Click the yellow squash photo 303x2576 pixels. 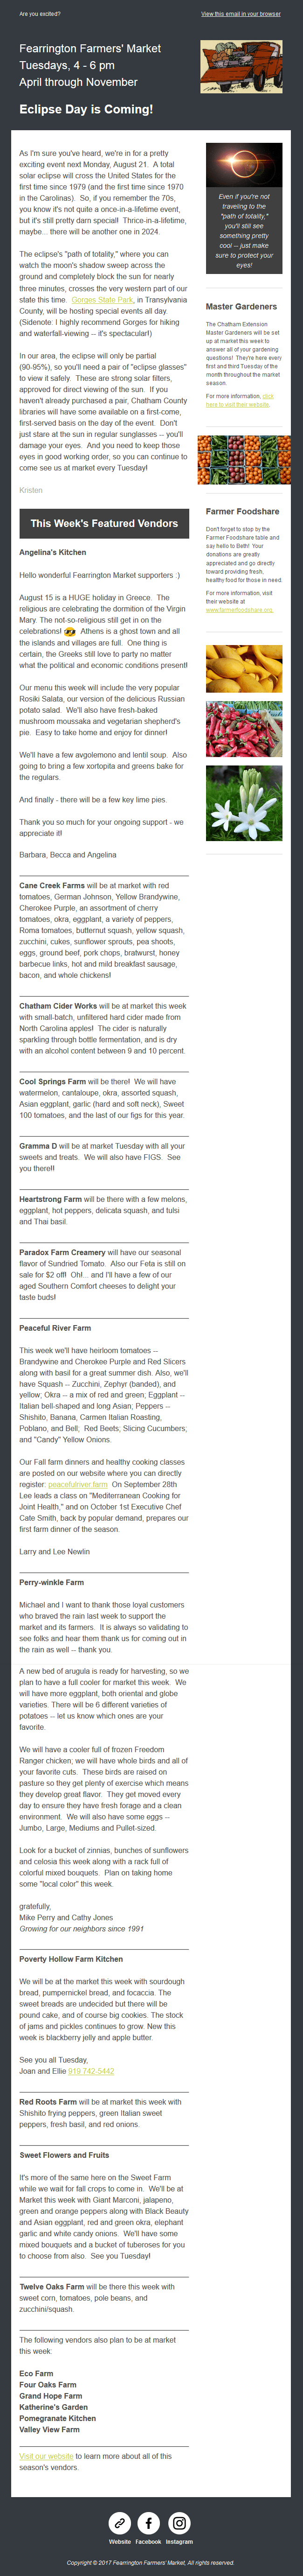pyautogui.click(x=244, y=668)
